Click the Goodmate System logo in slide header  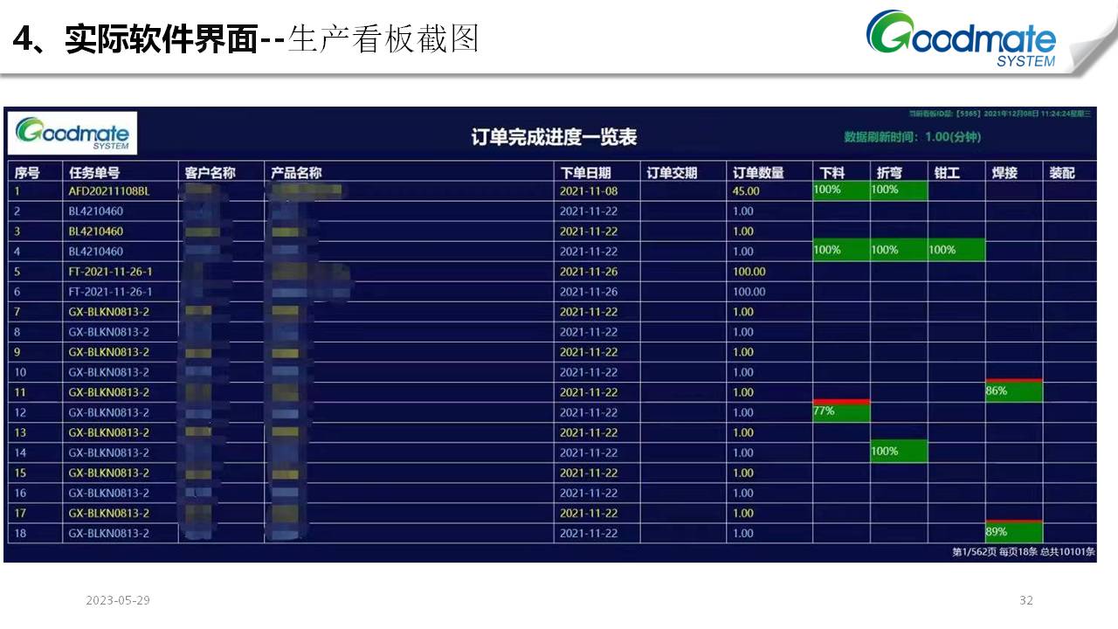point(961,38)
